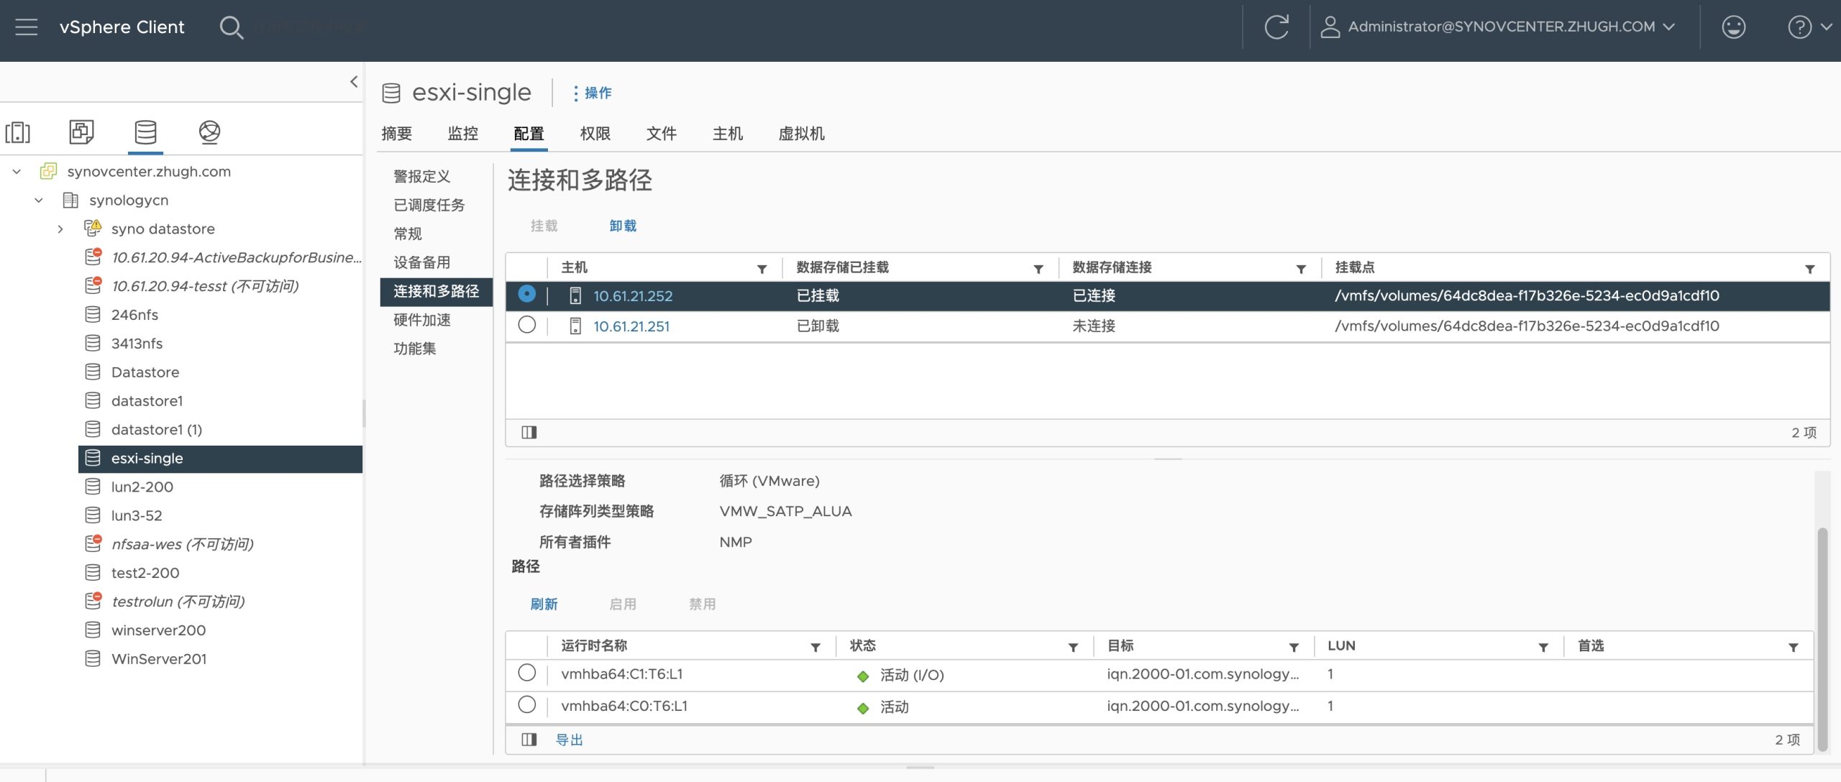1841x782 pixels.
Task: Click the WinServer201 datastore icon
Action: [x=93, y=658]
